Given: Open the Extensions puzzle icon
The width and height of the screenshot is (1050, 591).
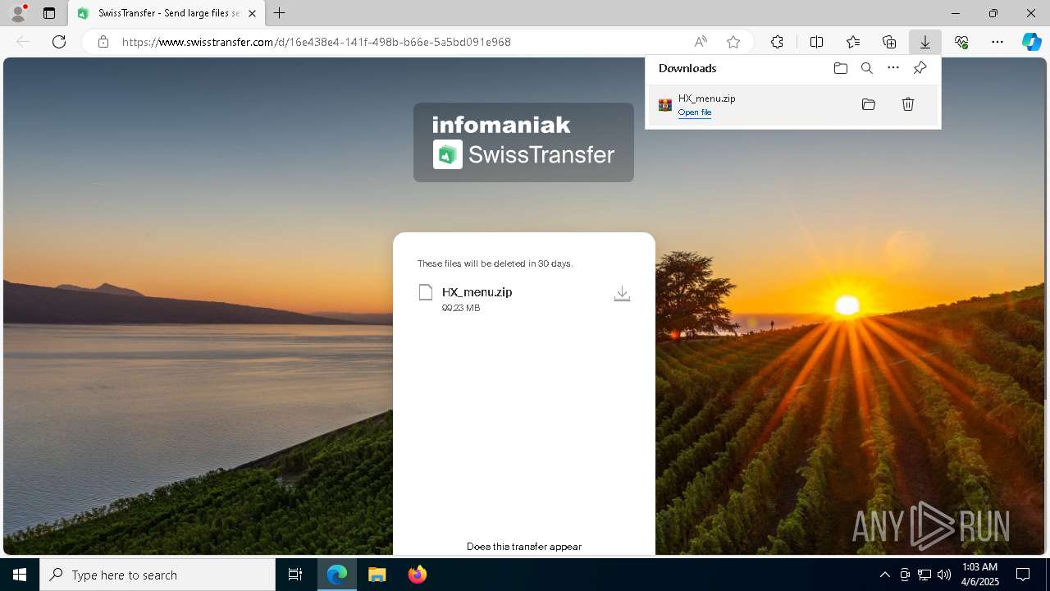Looking at the screenshot, I should pos(777,42).
